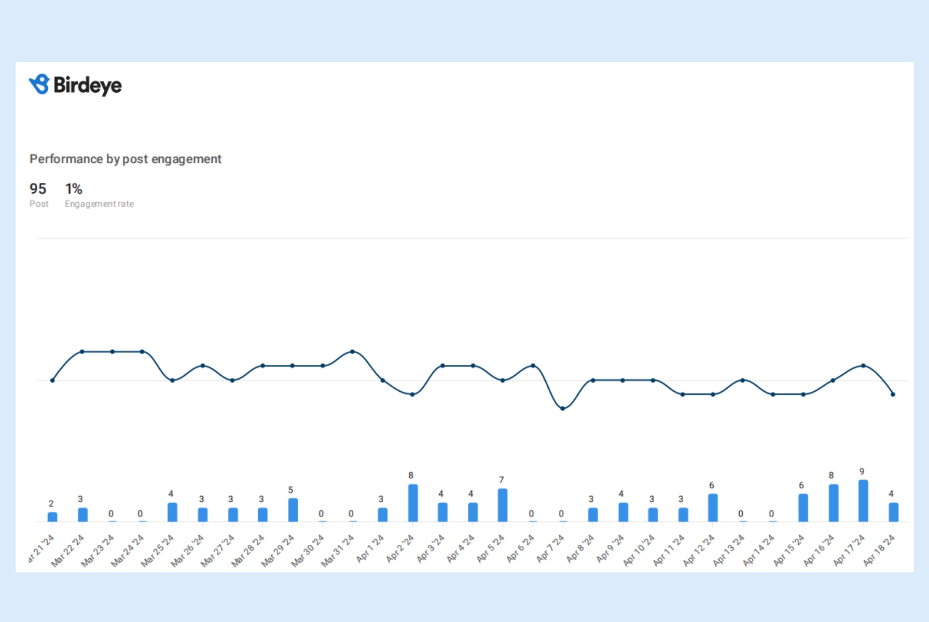
Task: Select the Apr 16 '24 bar
Action: 834,503
